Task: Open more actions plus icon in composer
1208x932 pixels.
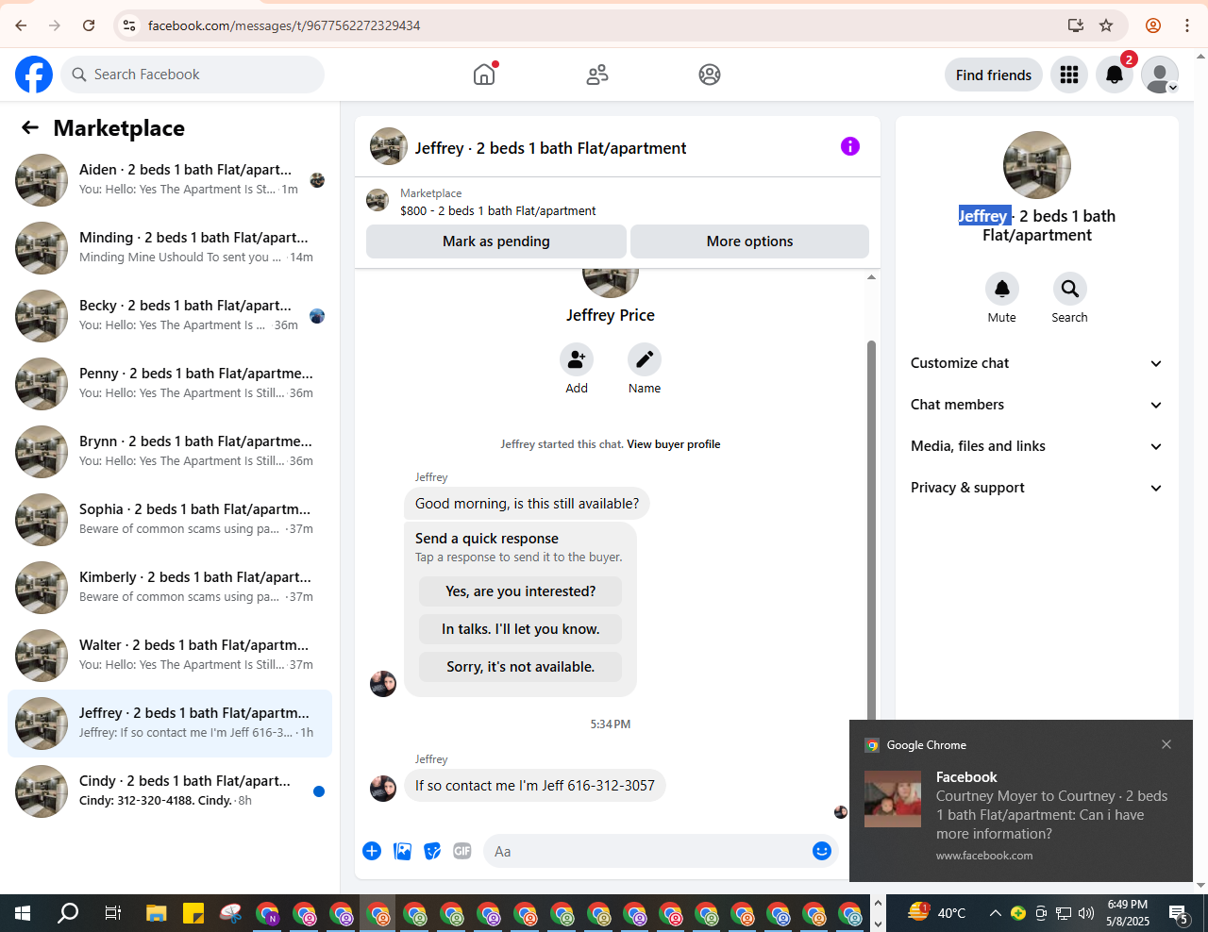Action: pos(372,851)
